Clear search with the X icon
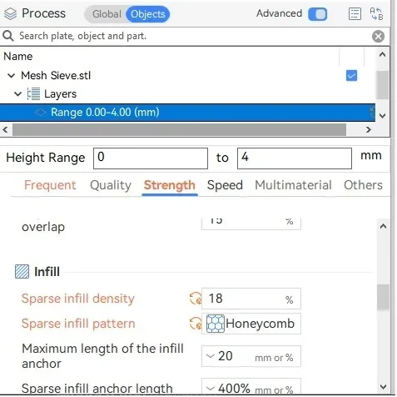 (378, 37)
